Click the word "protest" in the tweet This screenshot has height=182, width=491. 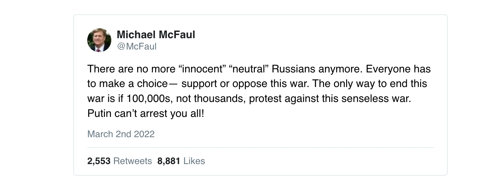point(265,99)
